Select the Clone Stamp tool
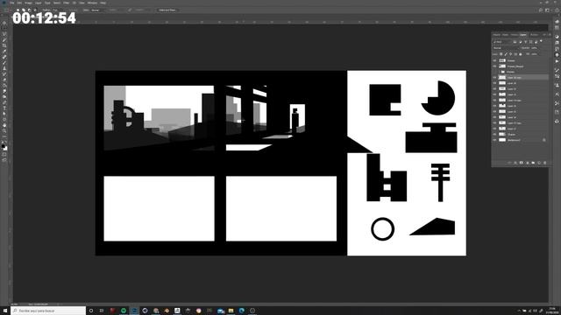Image resolution: width=561 pixels, height=315 pixels. point(4,68)
